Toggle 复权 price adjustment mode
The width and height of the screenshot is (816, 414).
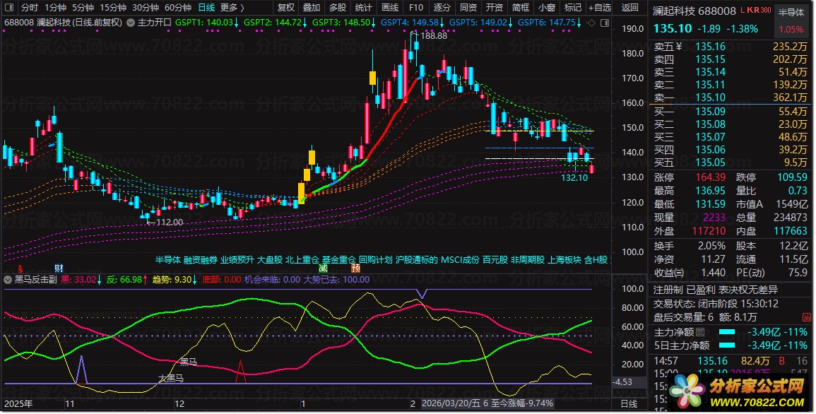click(x=285, y=8)
